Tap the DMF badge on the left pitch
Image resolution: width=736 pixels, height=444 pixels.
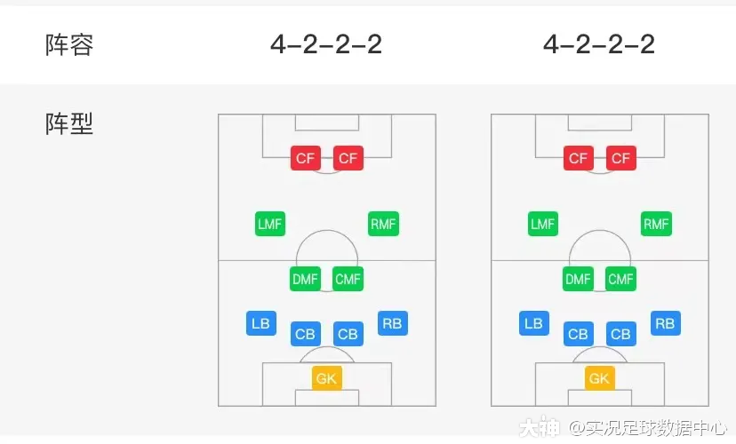click(x=305, y=280)
